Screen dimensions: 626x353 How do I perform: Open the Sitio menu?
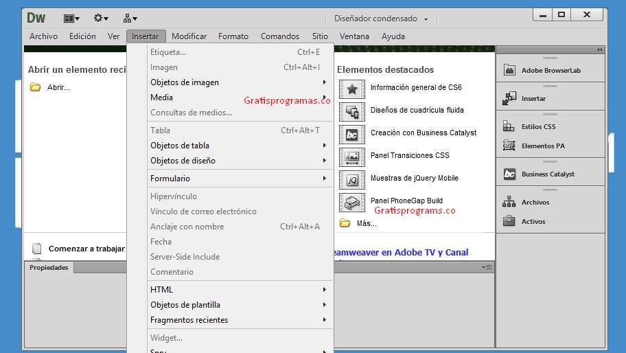click(320, 36)
